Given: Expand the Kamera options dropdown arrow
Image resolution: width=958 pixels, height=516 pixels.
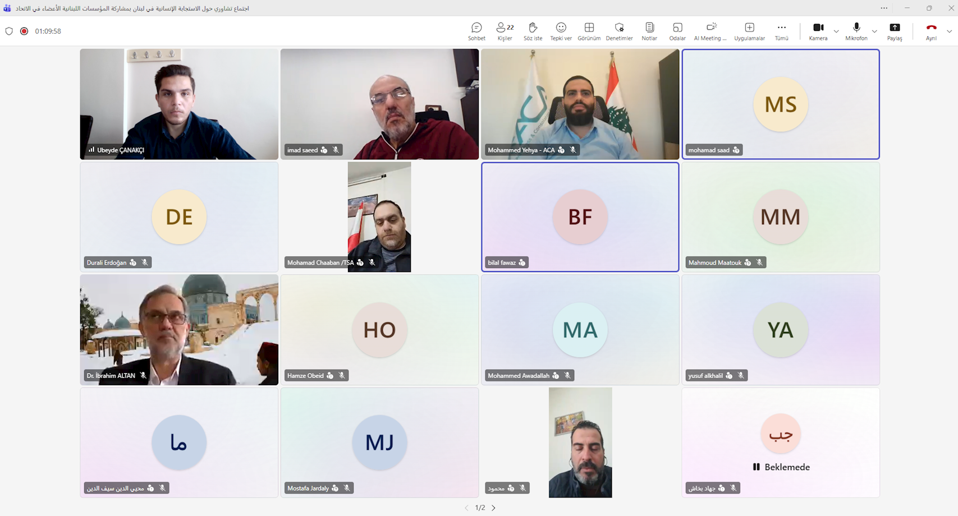Looking at the screenshot, I should tap(836, 31).
